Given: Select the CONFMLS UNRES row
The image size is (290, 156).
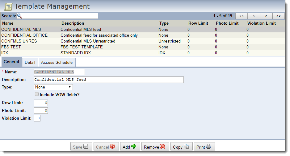Looking at the screenshot, I should click(143, 41).
